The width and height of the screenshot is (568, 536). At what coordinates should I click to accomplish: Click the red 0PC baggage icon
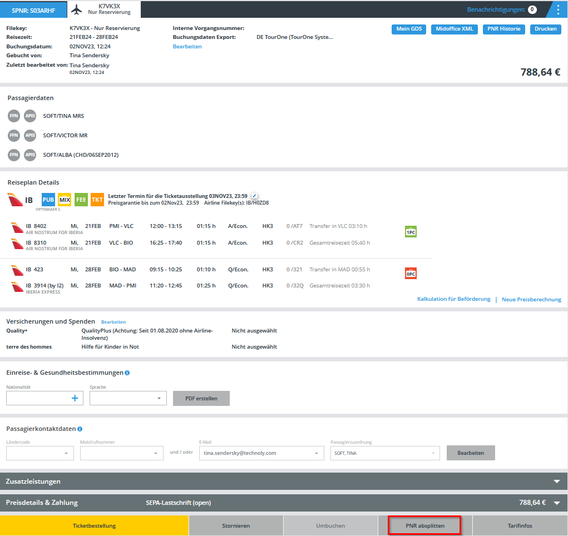click(411, 273)
